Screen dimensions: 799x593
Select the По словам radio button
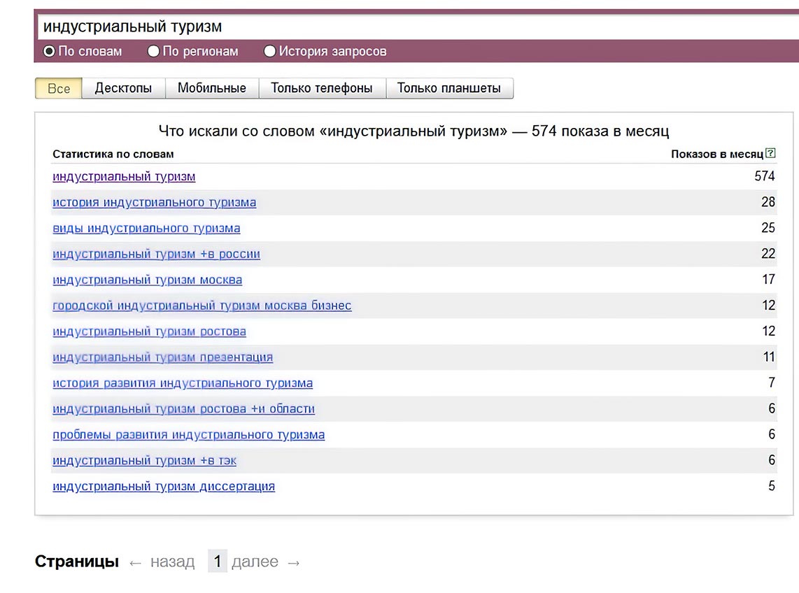pos(49,51)
